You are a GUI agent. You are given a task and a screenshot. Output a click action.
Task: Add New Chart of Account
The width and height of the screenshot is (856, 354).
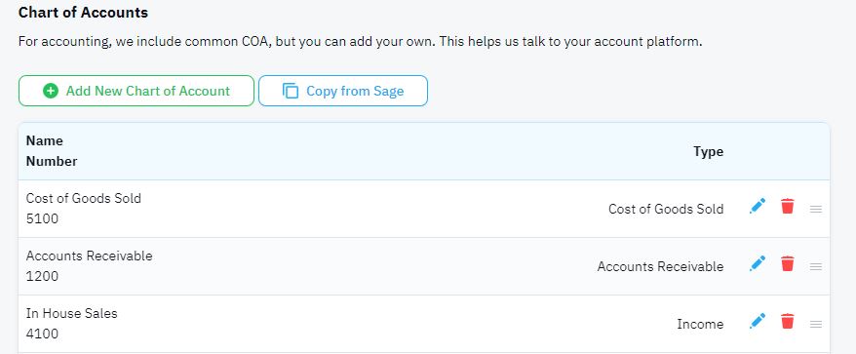[136, 91]
